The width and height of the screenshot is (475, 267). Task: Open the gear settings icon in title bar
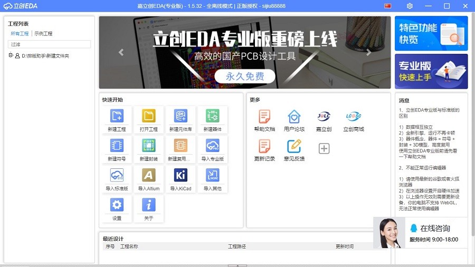[410, 6]
